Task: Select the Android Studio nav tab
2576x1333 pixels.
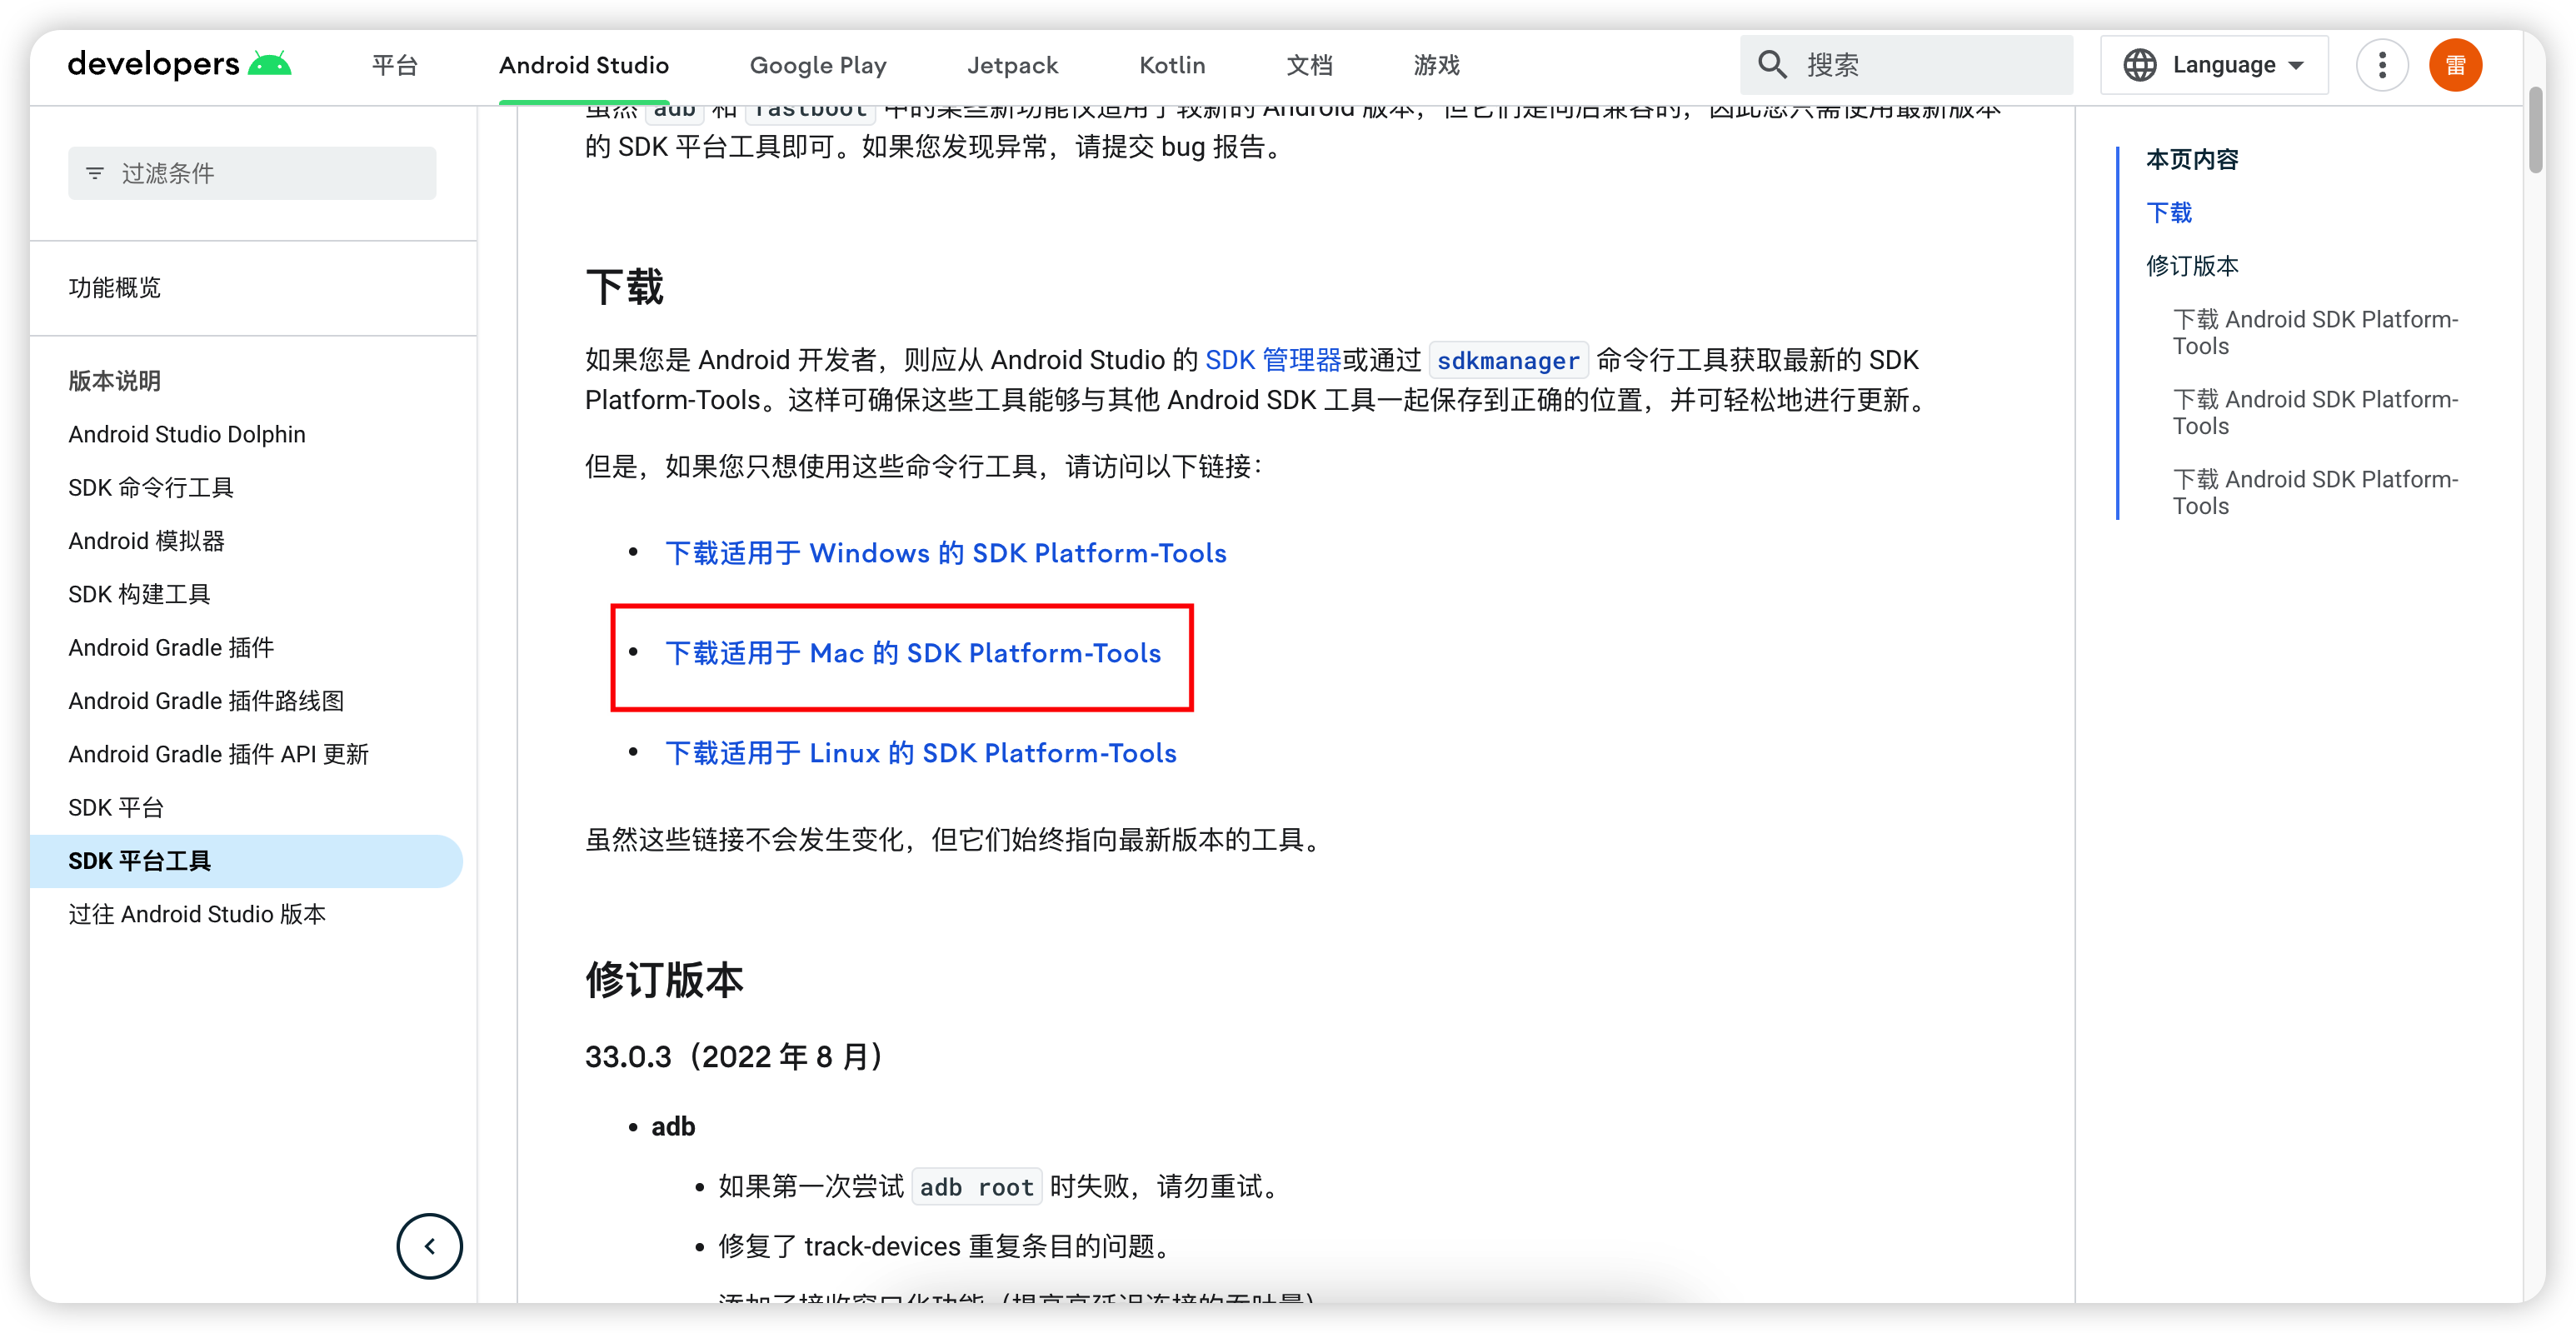Action: (584, 65)
